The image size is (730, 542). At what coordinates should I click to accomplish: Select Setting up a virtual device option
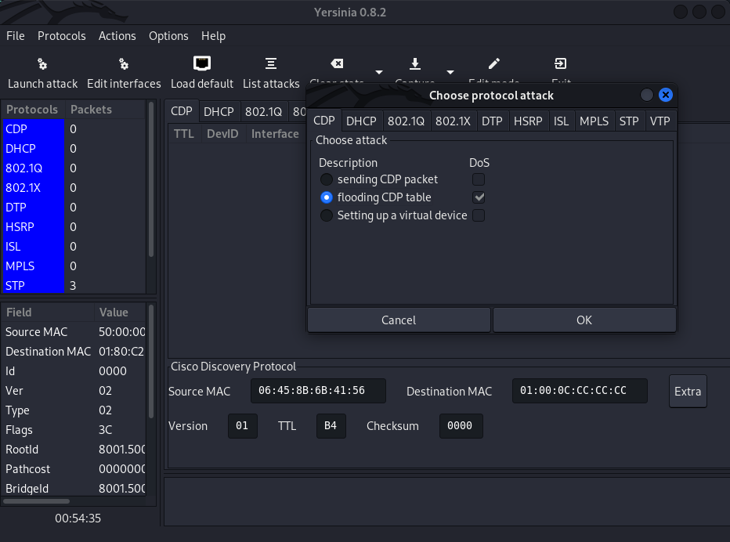pos(327,215)
